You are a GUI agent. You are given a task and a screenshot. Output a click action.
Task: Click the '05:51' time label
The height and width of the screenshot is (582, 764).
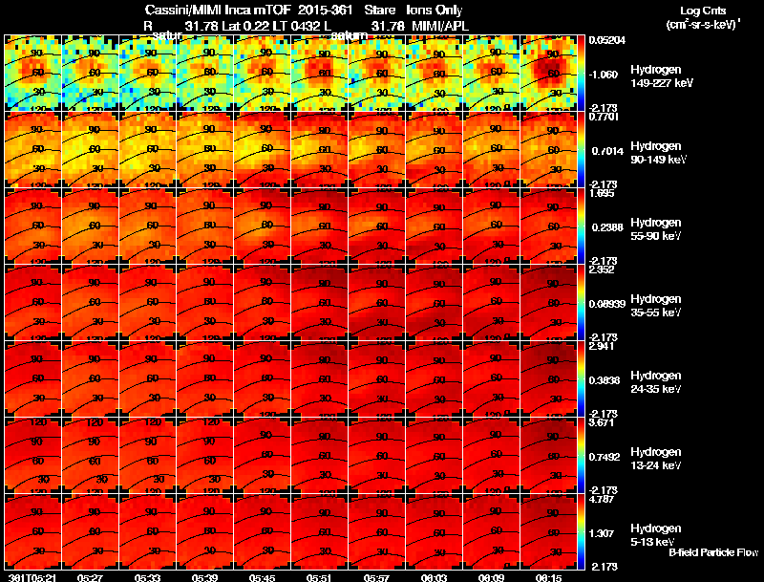point(320,577)
